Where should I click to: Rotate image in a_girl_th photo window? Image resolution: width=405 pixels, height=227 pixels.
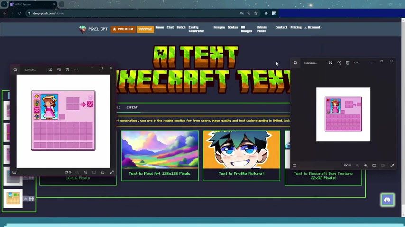click(59, 70)
